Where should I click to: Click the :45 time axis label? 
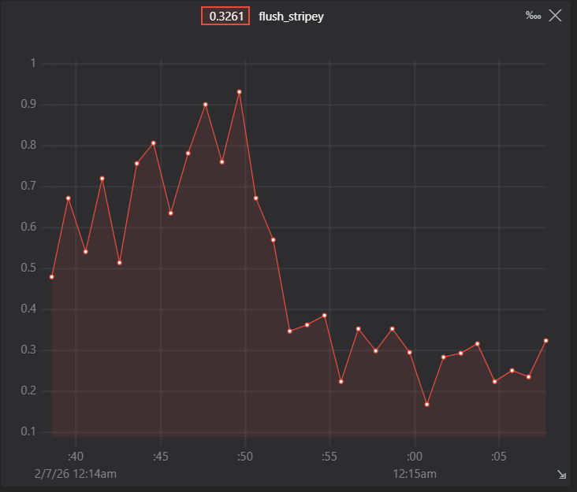click(x=161, y=457)
